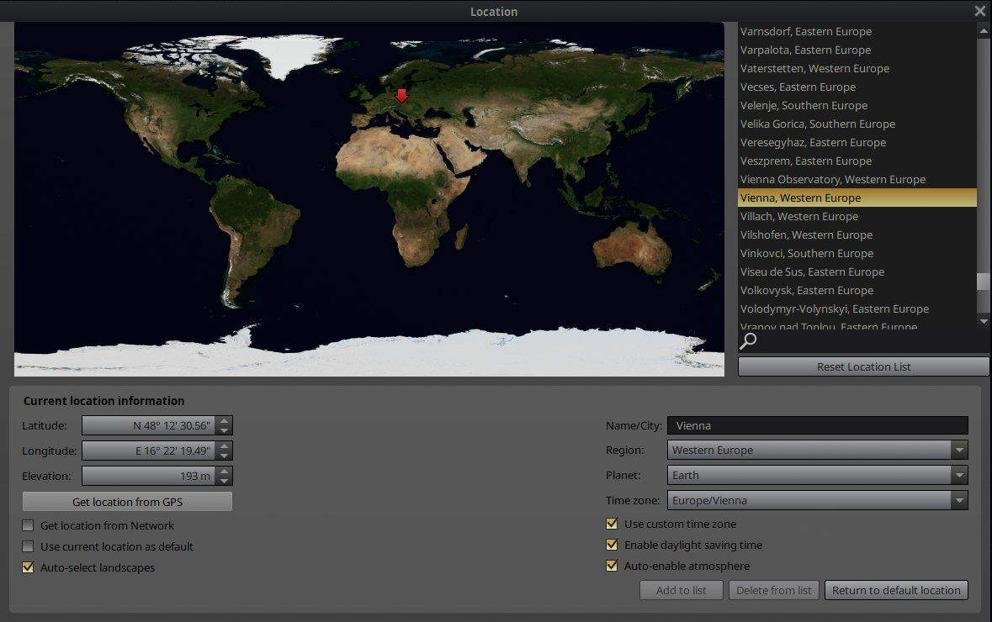Enable Get location from Network
The height and width of the screenshot is (622, 992).
click(29, 526)
